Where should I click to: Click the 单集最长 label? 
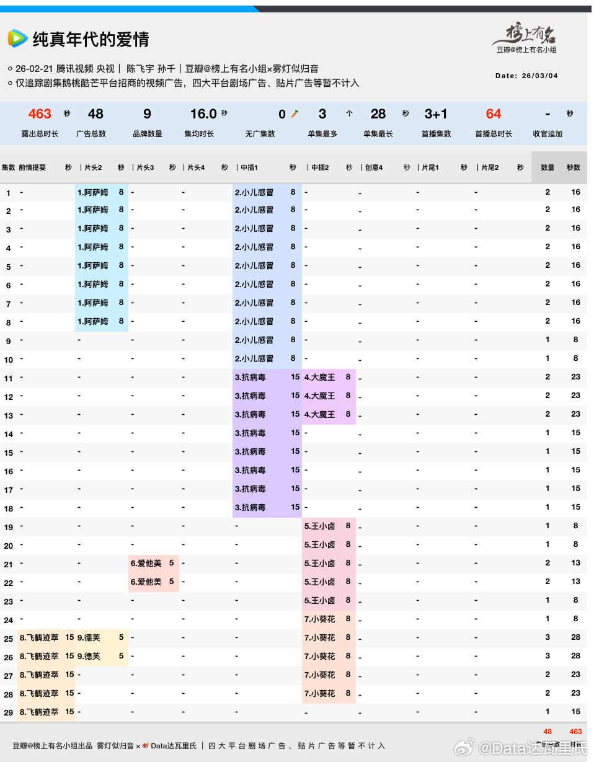[x=378, y=134]
